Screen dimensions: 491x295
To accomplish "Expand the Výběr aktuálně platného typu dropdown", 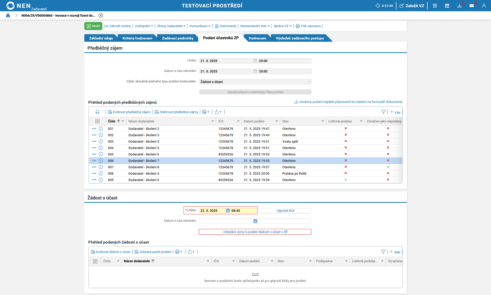I will pyautogui.click(x=308, y=82).
